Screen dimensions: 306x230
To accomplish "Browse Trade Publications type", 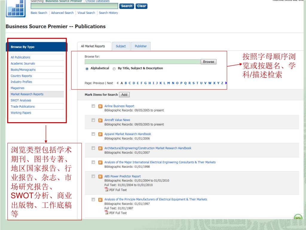I will tap(23, 107).
